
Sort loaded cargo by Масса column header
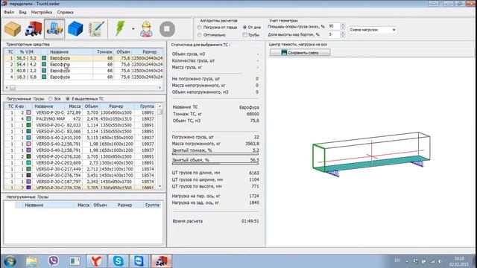click(x=75, y=106)
